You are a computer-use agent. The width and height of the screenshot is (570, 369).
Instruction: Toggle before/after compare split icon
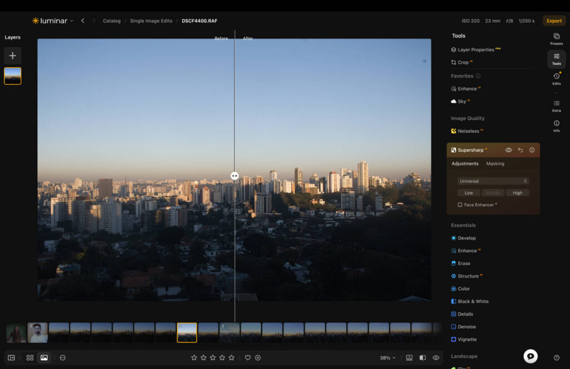pos(422,358)
